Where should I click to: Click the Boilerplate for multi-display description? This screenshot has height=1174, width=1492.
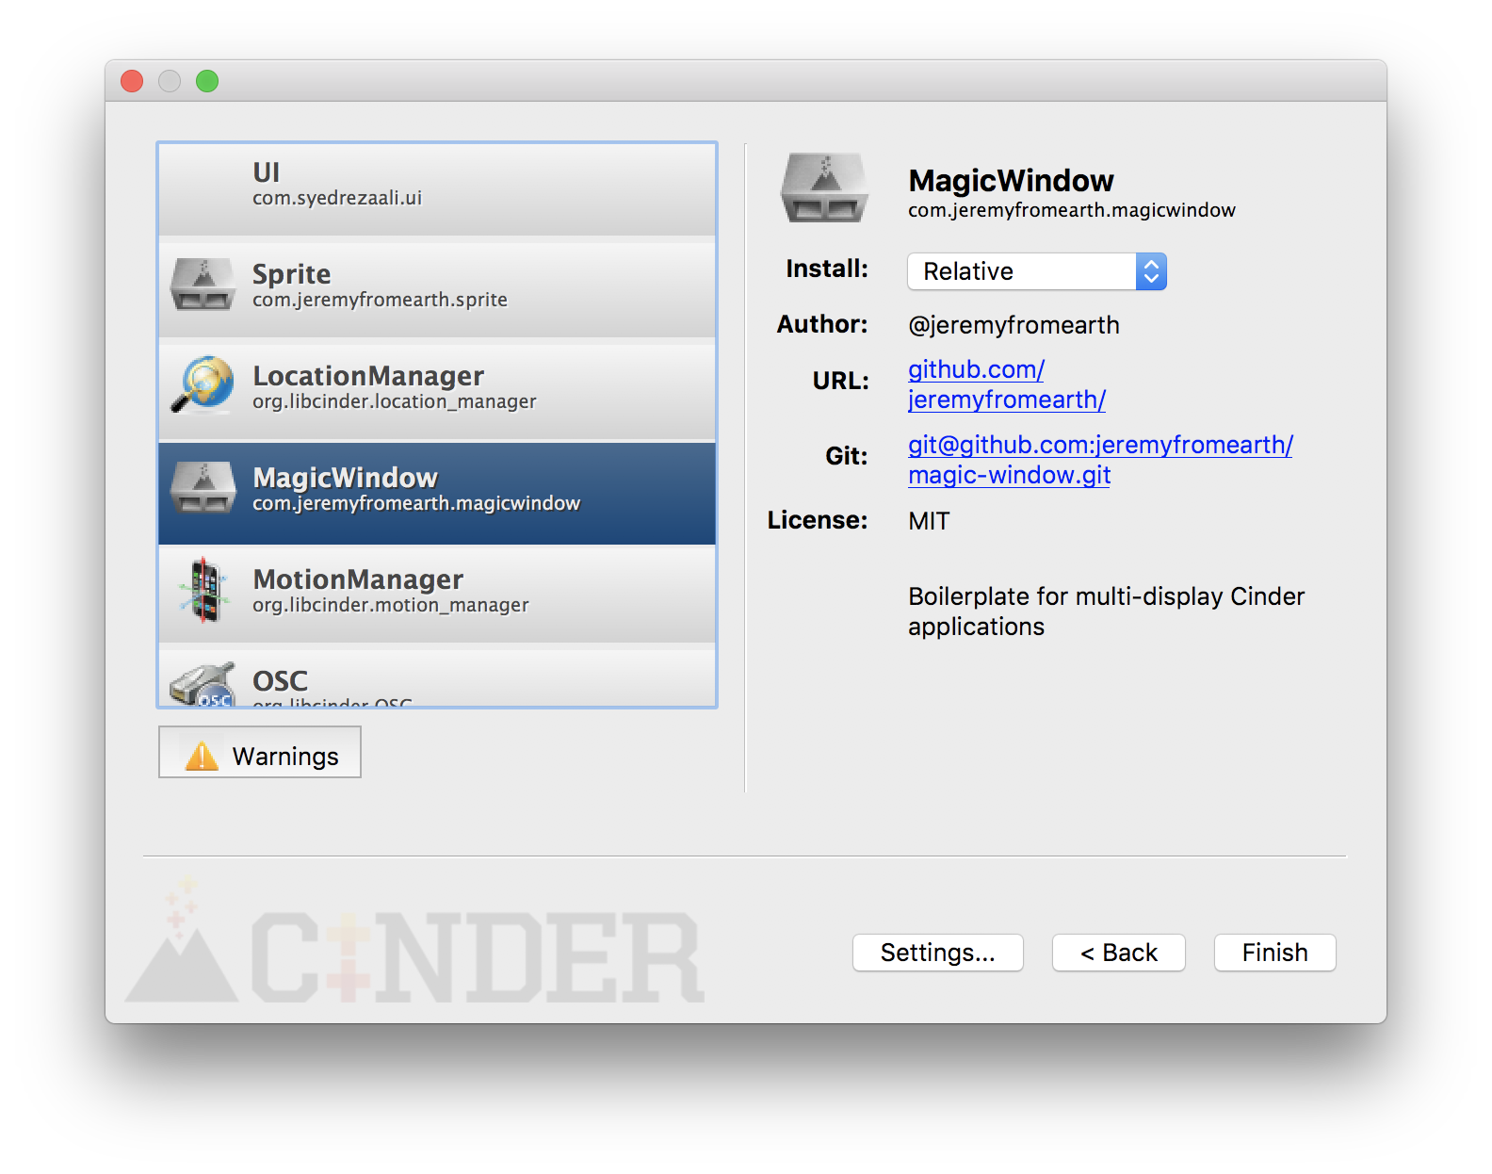[x=1107, y=611]
